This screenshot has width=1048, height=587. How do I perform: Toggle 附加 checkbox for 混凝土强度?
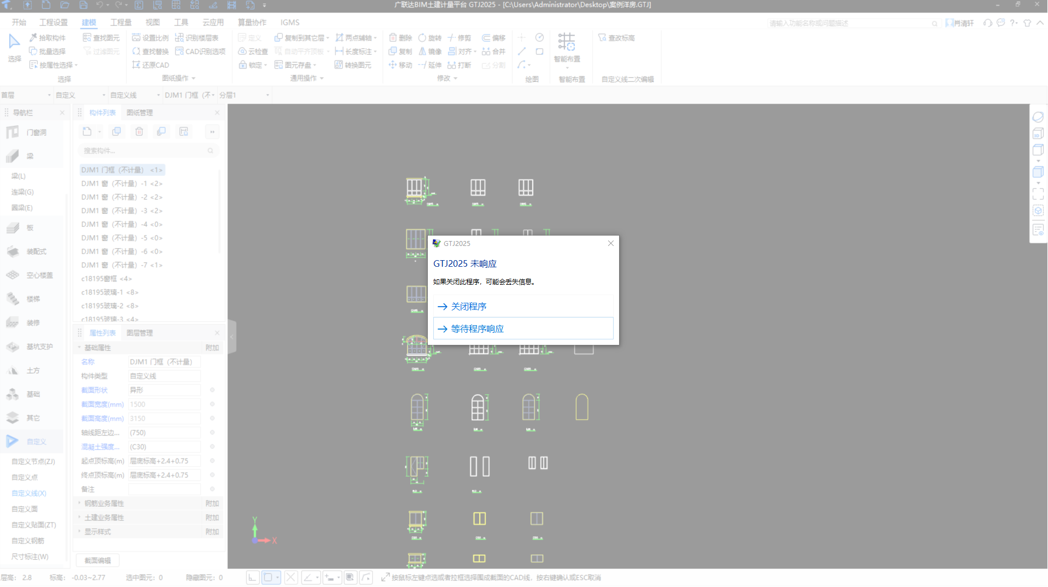pos(212,447)
